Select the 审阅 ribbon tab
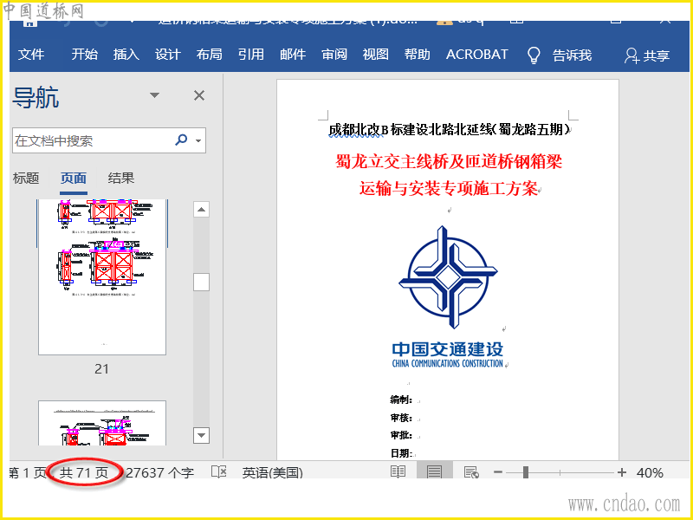The width and height of the screenshot is (693, 520). pos(334,55)
